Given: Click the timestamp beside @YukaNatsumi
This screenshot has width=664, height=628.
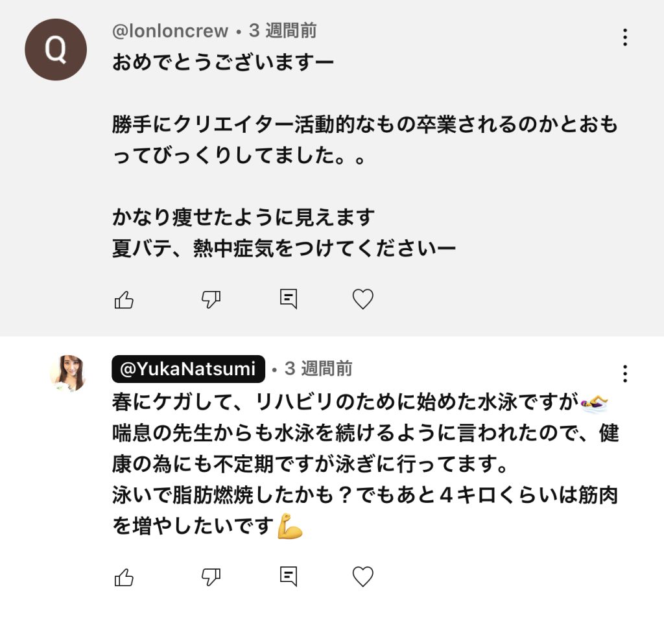Looking at the screenshot, I should tap(319, 369).
